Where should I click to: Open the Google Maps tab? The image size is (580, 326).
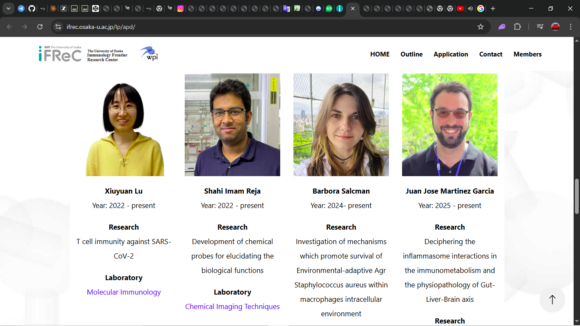point(297,8)
